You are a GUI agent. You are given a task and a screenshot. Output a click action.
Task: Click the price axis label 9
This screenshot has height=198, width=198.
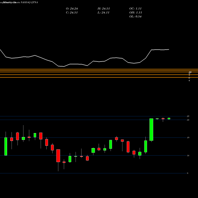188,173
